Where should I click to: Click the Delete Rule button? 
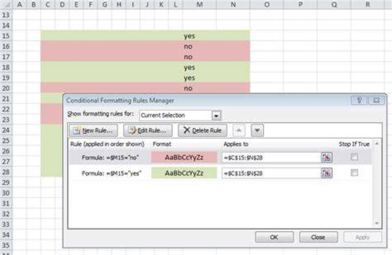203,130
